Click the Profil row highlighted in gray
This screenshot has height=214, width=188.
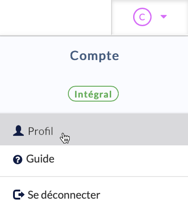click(x=94, y=130)
